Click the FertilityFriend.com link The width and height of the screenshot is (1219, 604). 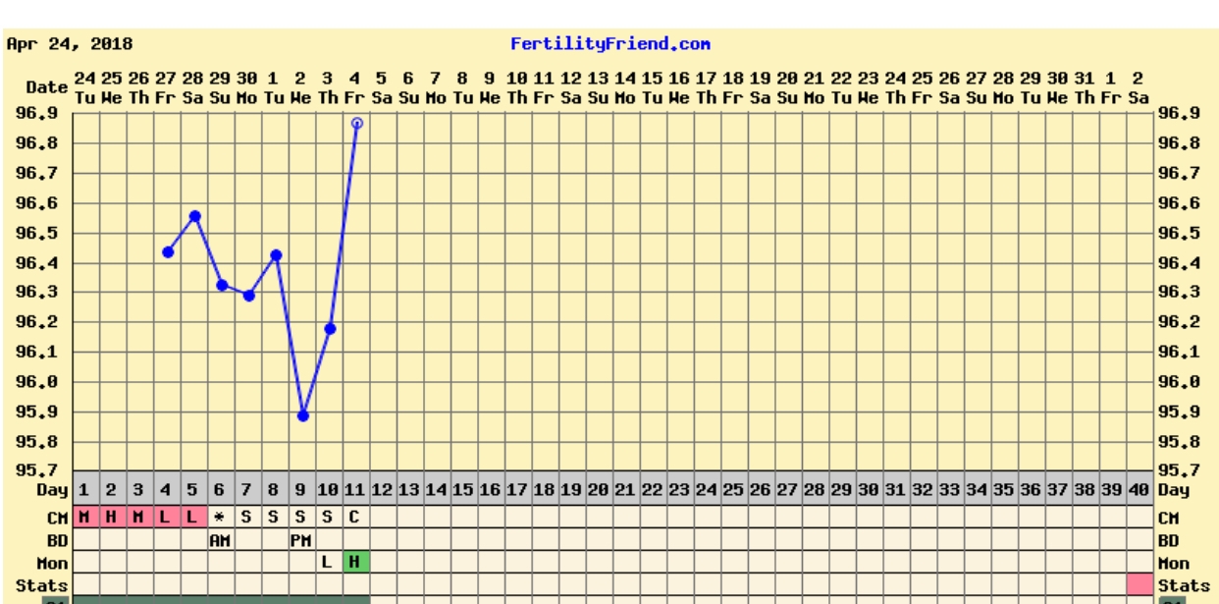[609, 44]
